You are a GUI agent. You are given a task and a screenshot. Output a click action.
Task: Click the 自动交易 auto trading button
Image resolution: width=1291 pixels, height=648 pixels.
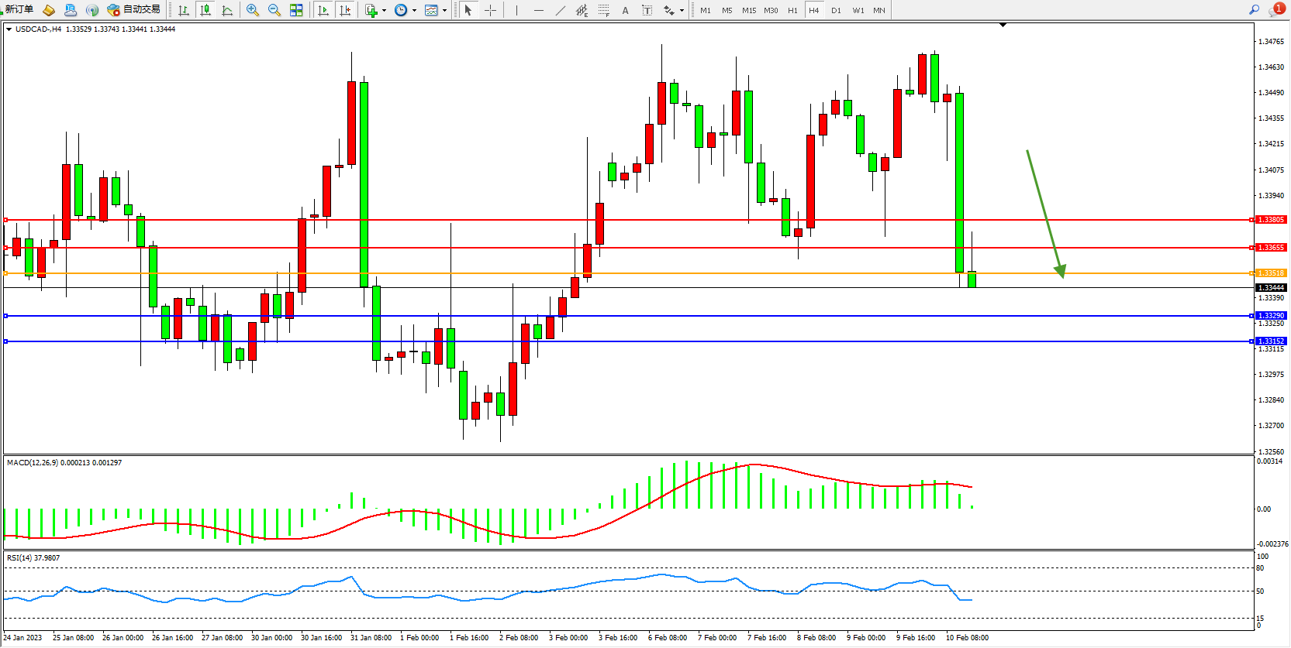(134, 10)
